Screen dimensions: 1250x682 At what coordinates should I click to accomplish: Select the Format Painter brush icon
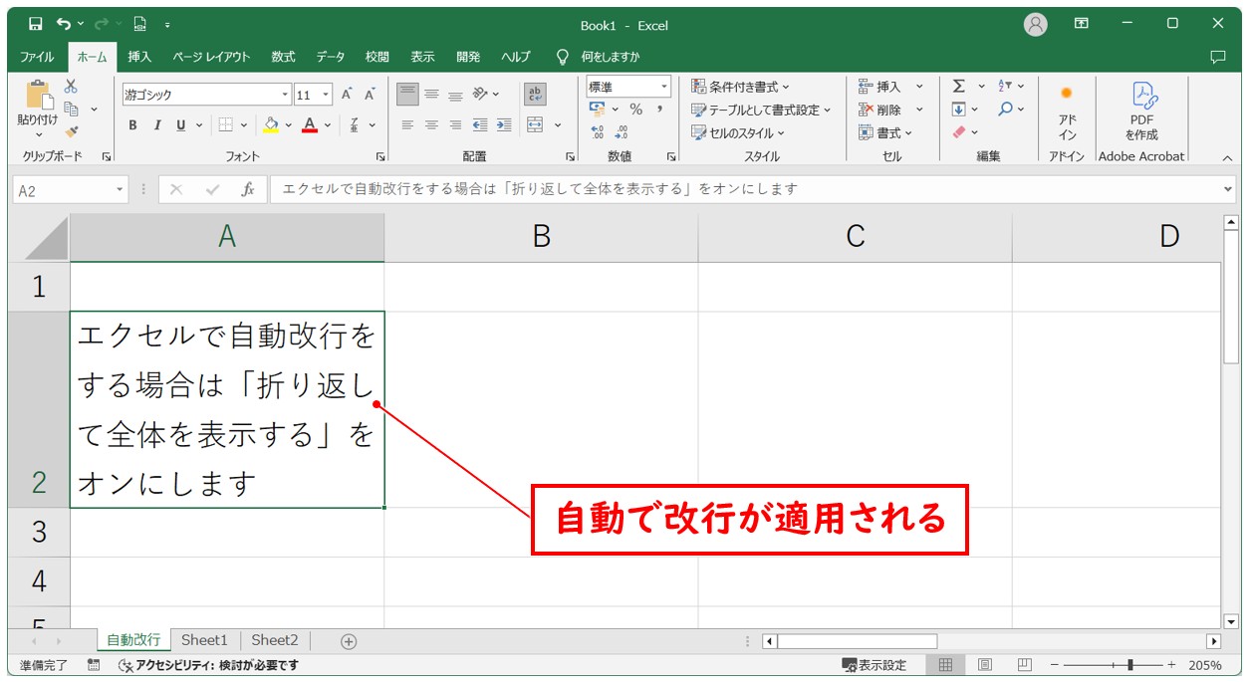(x=71, y=131)
